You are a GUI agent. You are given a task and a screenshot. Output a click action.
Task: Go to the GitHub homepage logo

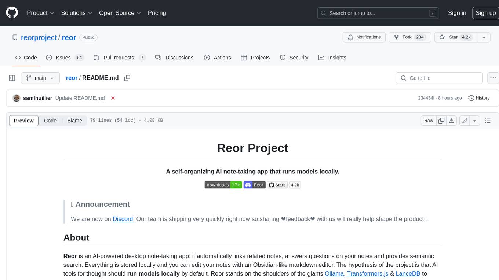[12, 13]
